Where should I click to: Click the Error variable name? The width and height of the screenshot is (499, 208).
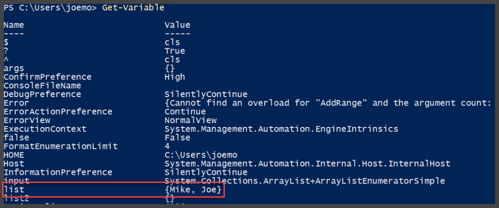tap(16, 103)
